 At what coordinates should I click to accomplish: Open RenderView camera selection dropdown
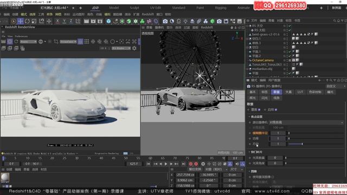pos(68,42)
